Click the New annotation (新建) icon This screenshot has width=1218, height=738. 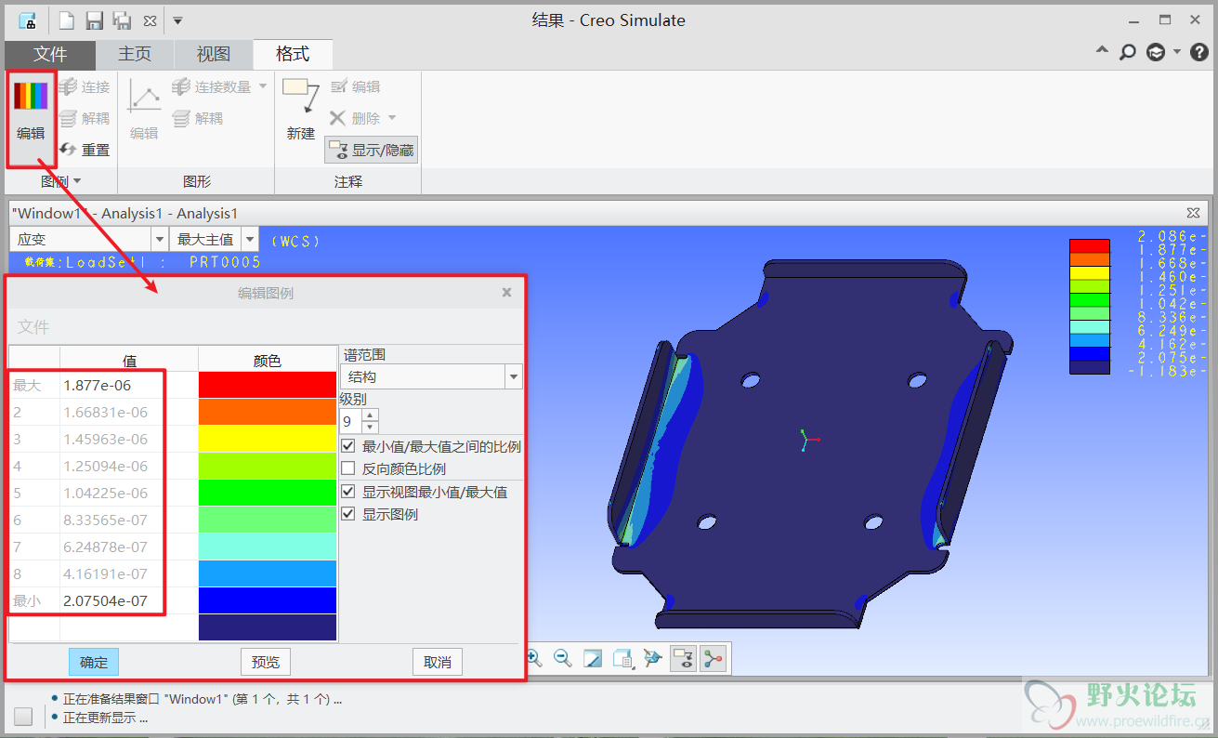point(301,97)
